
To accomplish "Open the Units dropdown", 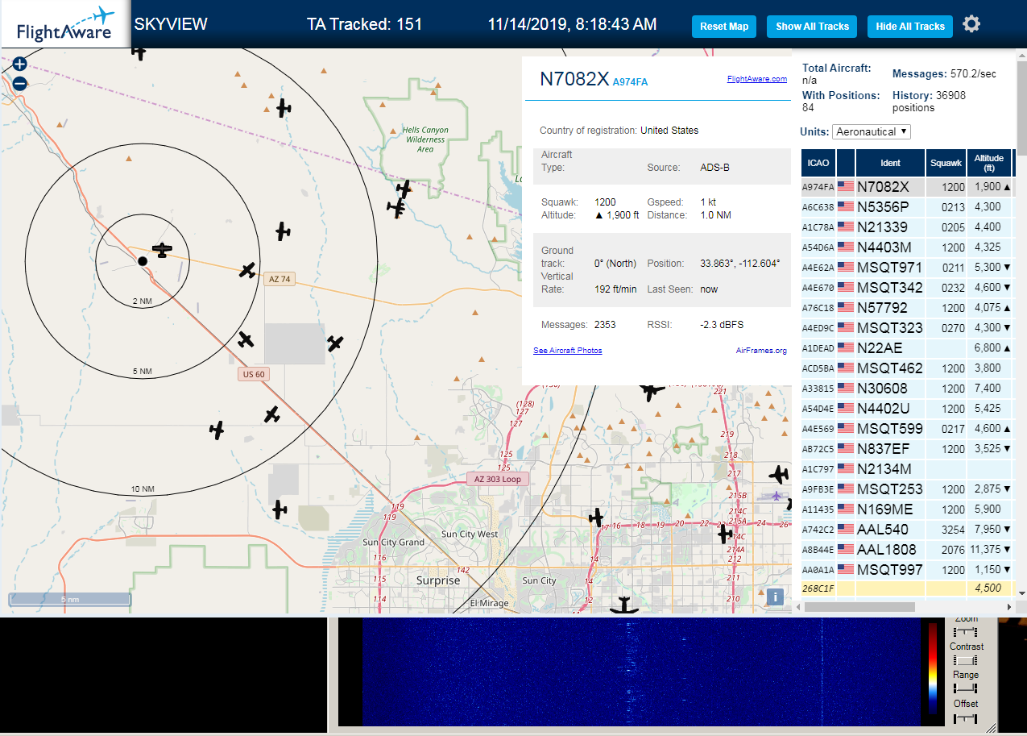I will pos(872,131).
